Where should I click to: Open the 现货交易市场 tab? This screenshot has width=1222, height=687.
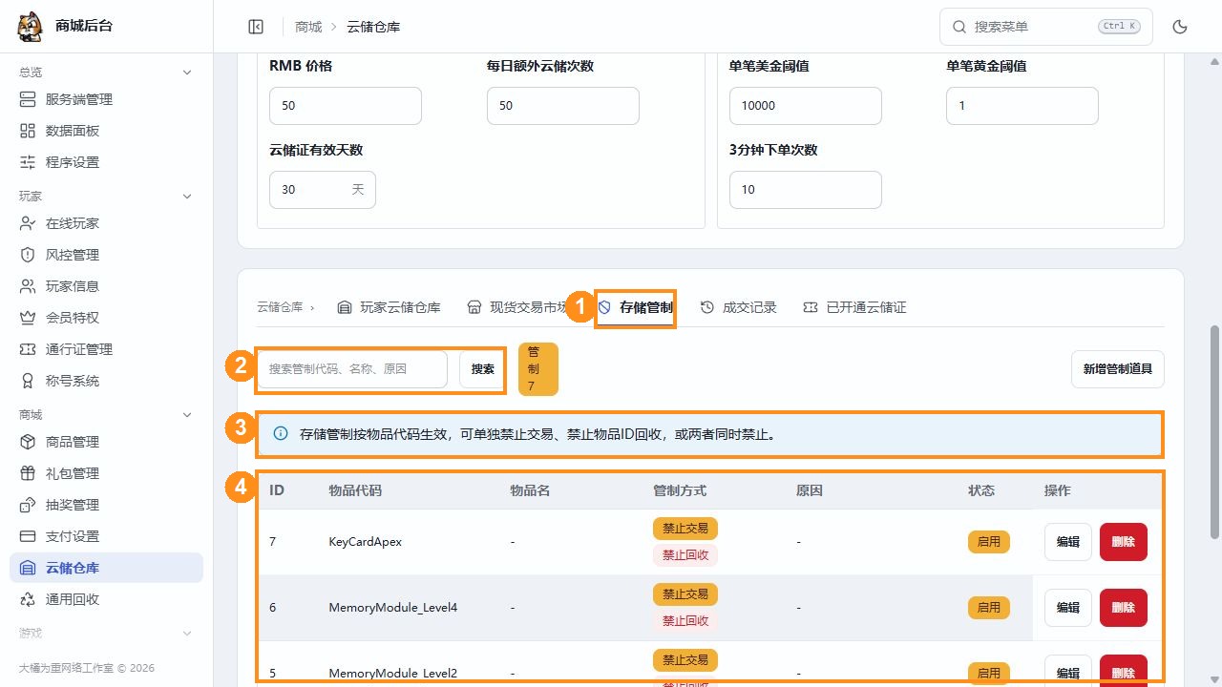(519, 307)
